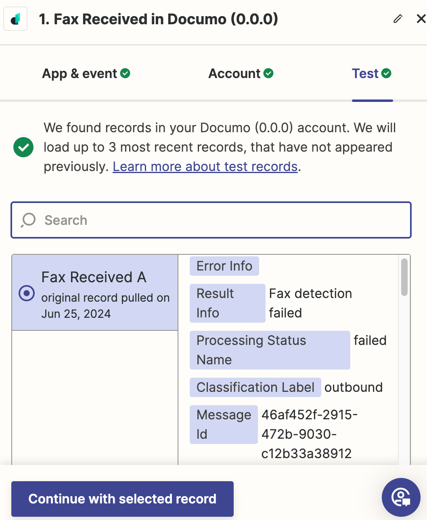Screen dimensions: 427x520
Task: Switch to the Account tab
Action: tap(241, 74)
